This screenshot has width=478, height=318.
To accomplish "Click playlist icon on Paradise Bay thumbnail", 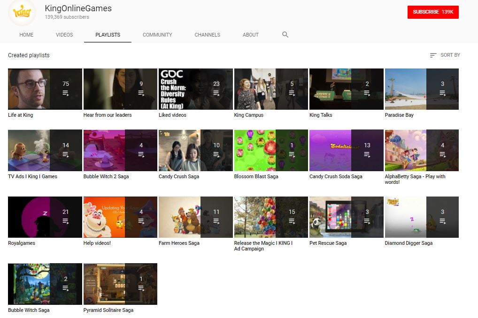I will [x=442, y=93].
